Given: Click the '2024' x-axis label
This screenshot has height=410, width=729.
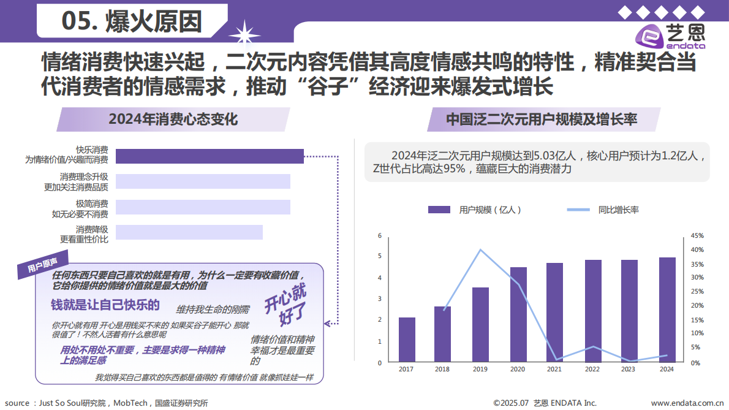Looking at the screenshot, I should 667,369.
